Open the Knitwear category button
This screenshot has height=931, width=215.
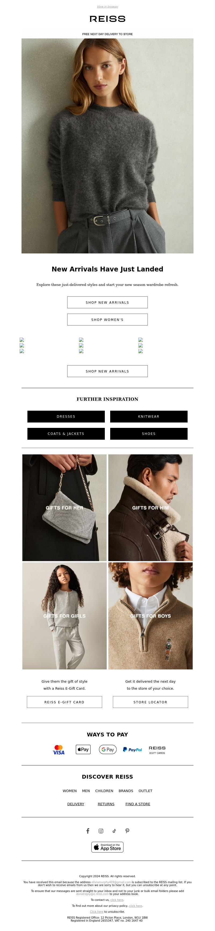click(x=149, y=416)
